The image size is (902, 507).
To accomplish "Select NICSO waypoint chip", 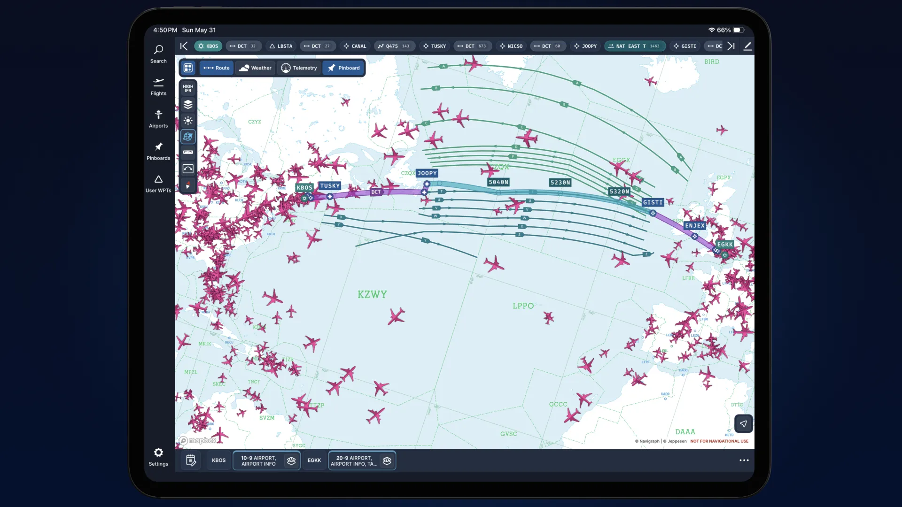I will (x=511, y=46).
